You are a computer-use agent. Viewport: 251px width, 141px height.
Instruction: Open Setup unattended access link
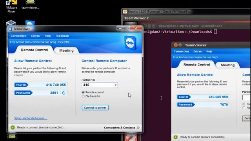31,118
